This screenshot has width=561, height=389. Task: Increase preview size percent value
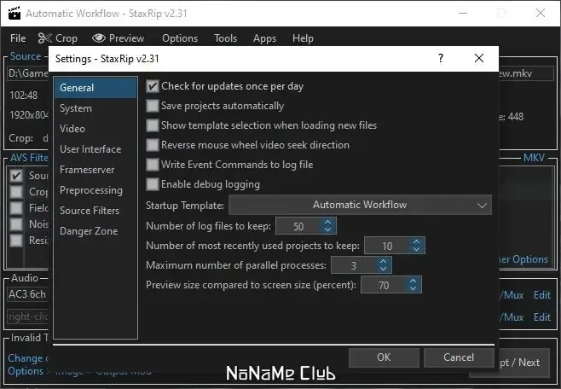click(x=414, y=282)
